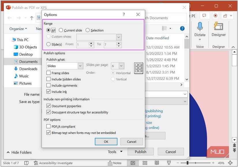The height and width of the screenshot is (167, 238).
Task: Open the Tools dropdown
Action: pos(115,151)
